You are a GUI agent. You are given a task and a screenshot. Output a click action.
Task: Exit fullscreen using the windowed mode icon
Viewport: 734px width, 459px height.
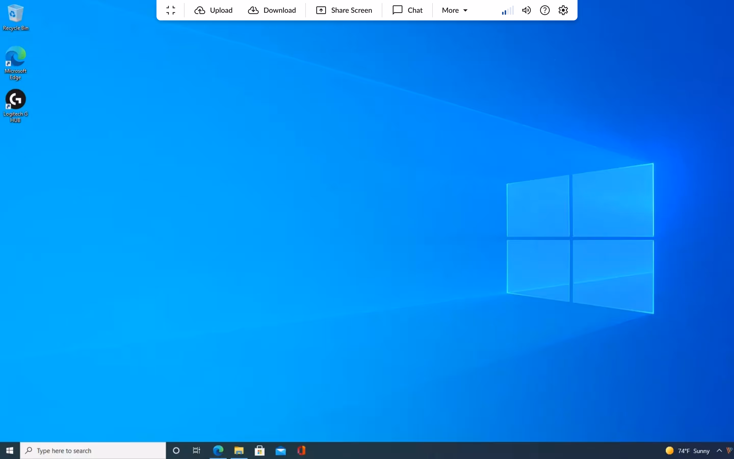point(171,10)
